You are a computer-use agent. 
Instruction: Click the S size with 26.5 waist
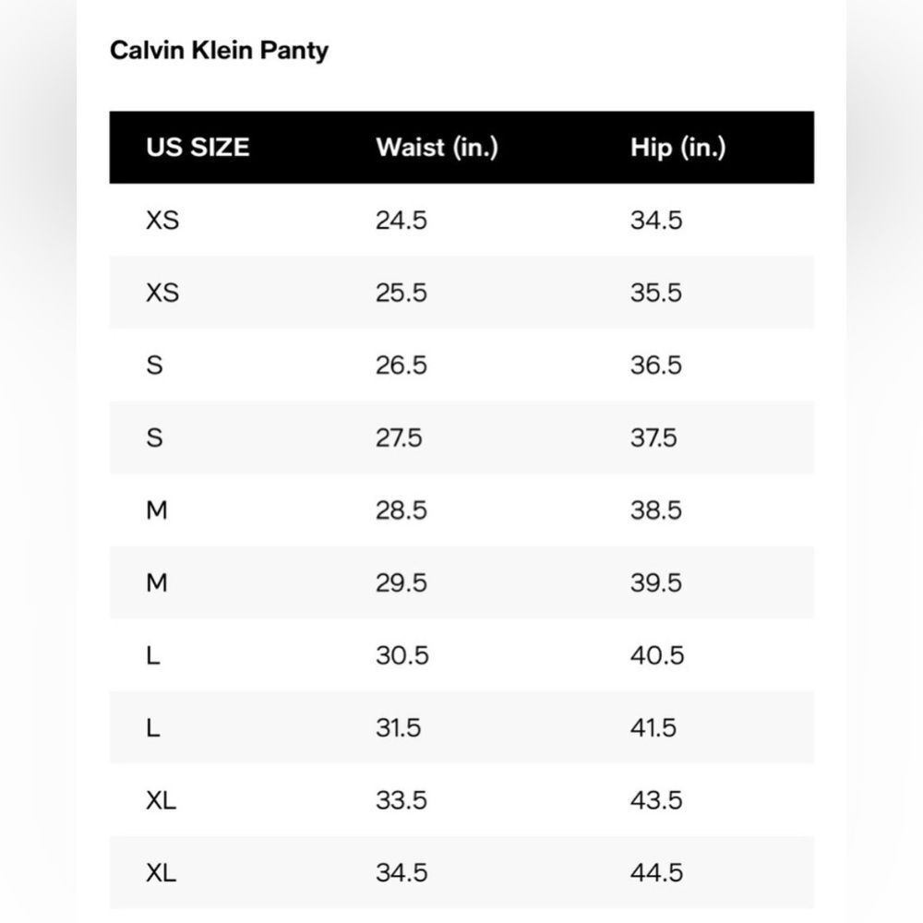pos(154,365)
